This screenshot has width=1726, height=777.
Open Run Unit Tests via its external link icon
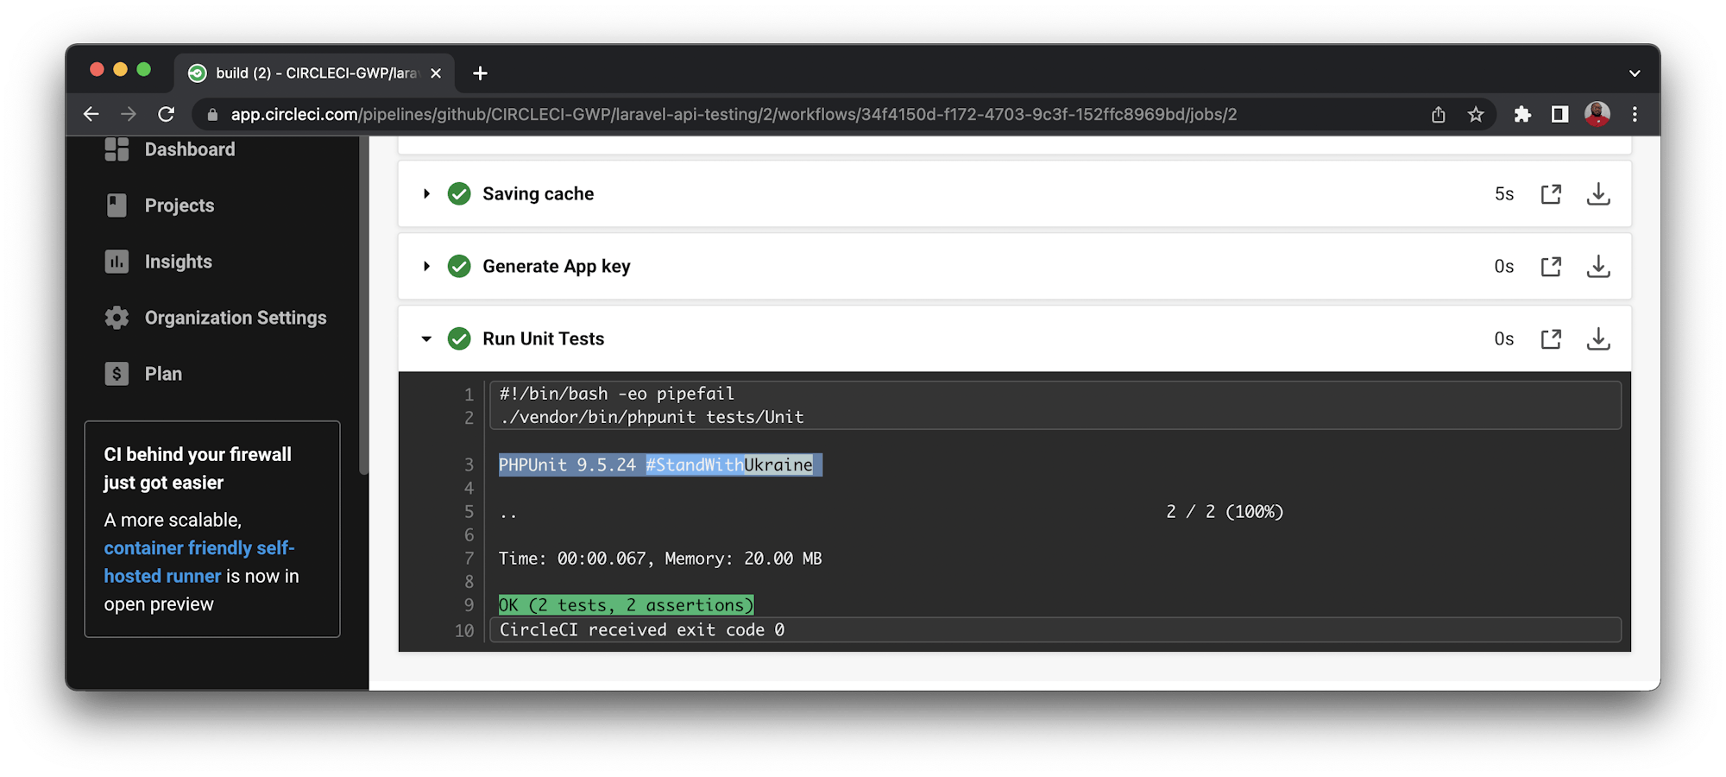point(1551,338)
